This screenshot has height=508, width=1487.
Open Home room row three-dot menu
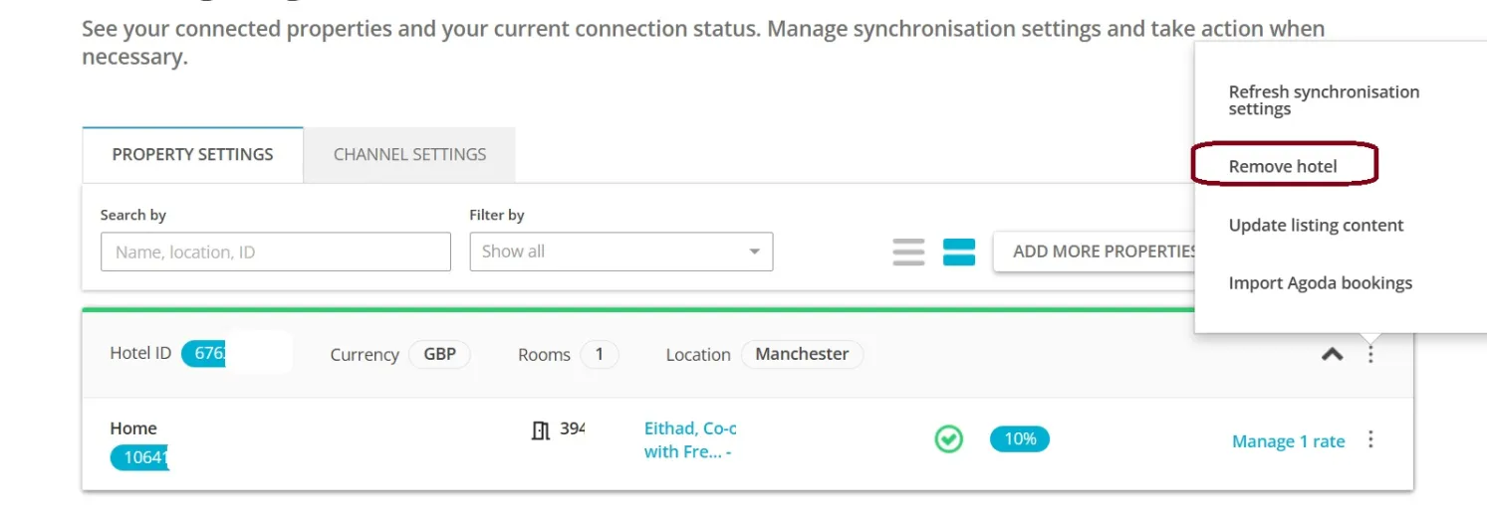point(1370,439)
